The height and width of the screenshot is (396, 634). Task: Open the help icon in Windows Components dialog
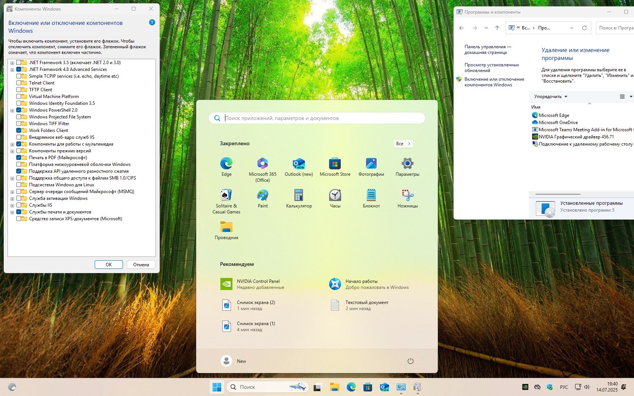152,23
